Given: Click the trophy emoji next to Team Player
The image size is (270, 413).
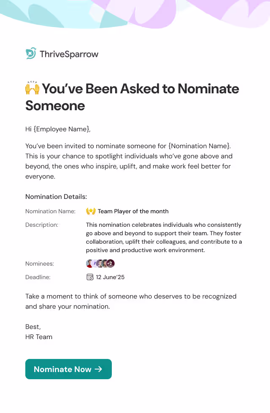Looking at the screenshot, I should click(x=91, y=211).
